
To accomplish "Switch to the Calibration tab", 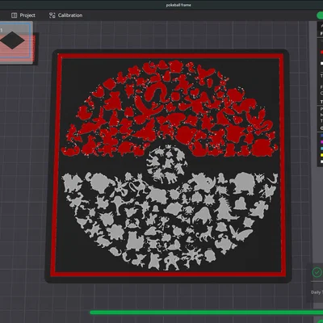I will [x=65, y=15].
